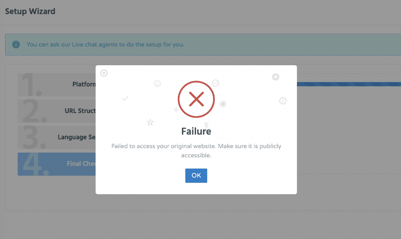Click the failure message about original website
Viewport: 401px width, 239px height.
click(196, 151)
